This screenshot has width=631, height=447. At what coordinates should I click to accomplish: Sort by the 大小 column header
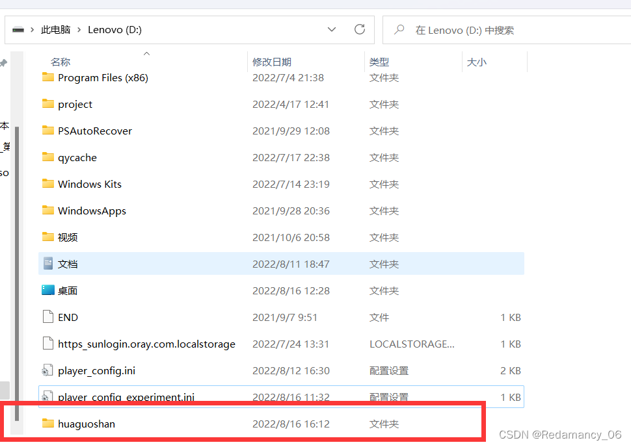coord(476,62)
